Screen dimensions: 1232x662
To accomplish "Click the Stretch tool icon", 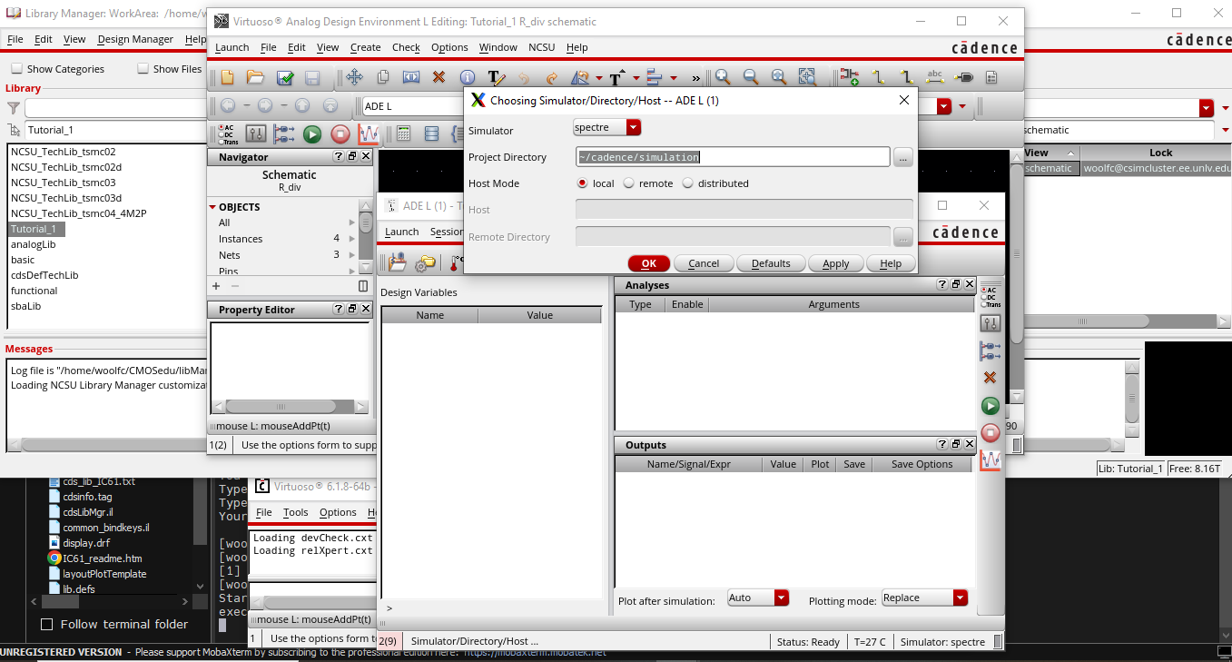I will [x=411, y=78].
